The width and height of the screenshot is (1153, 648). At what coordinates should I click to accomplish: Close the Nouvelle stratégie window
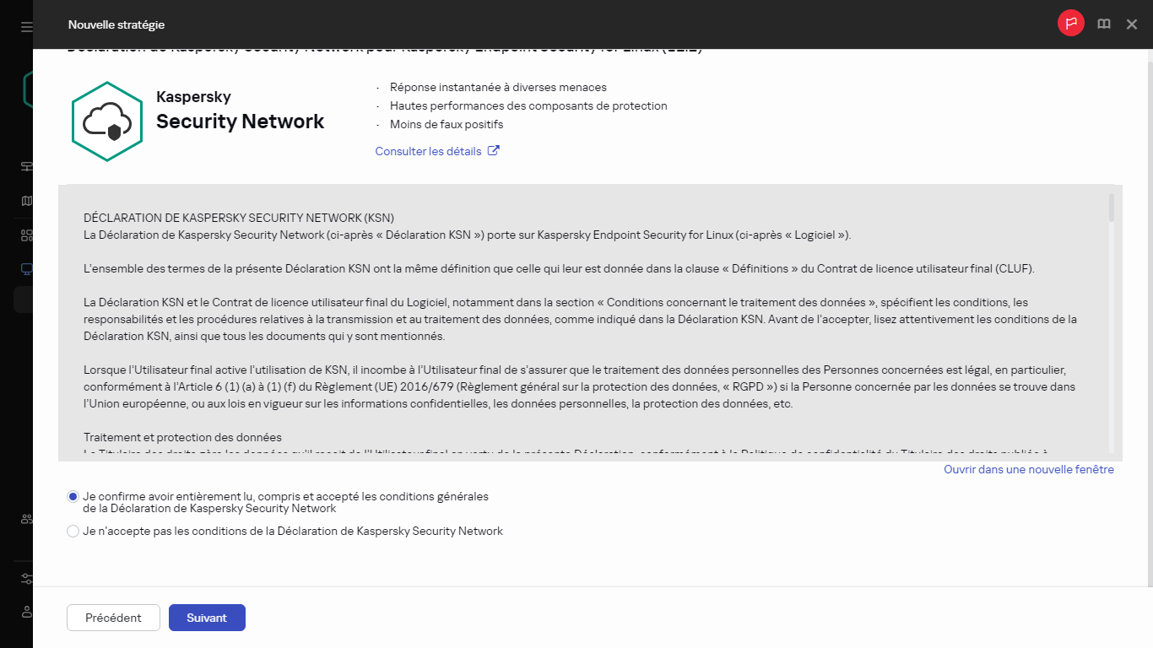(1131, 24)
